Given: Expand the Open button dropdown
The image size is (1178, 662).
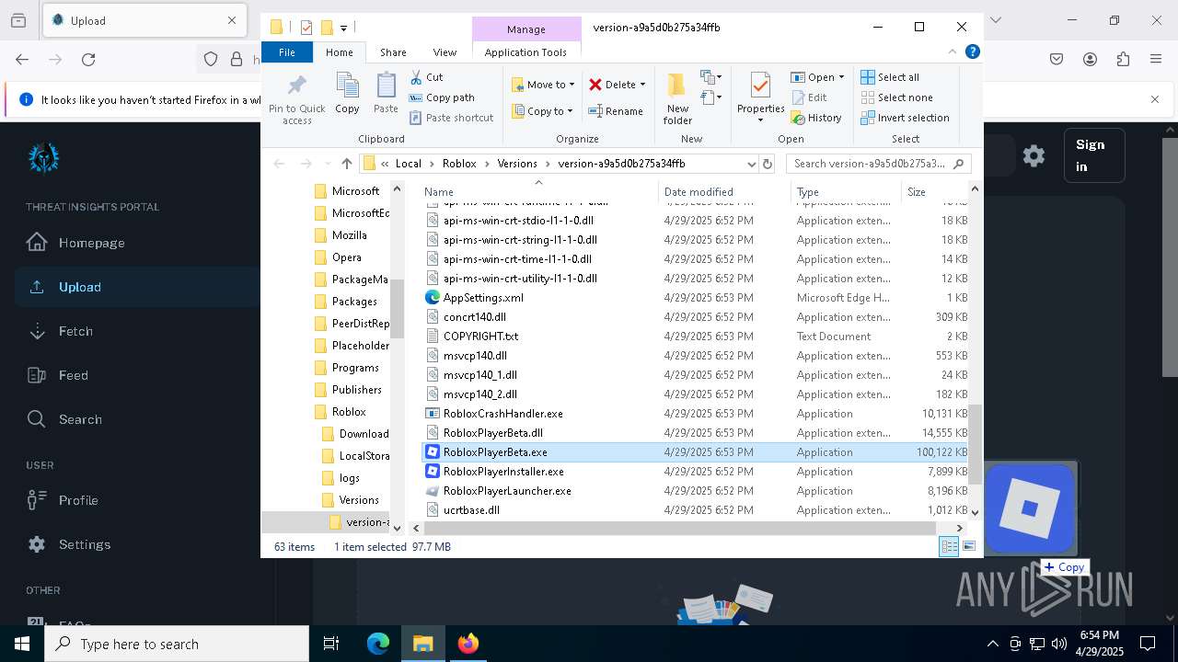Looking at the screenshot, I should (840, 77).
